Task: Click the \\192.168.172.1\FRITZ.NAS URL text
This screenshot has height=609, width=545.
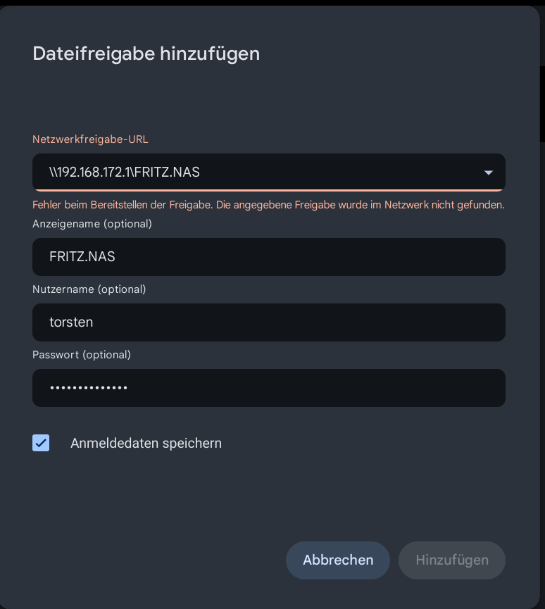Action: pyautogui.click(x=125, y=172)
